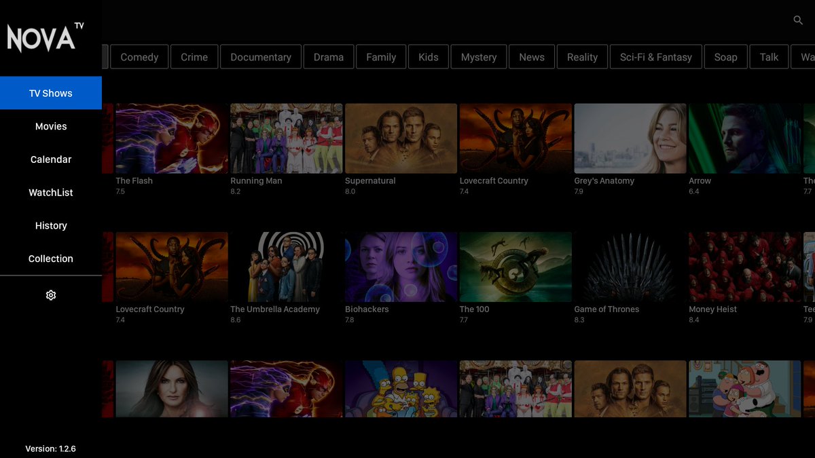Select the Sci-Fi & Fantasy genre
Screen dimensions: 815x458
pos(655,56)
